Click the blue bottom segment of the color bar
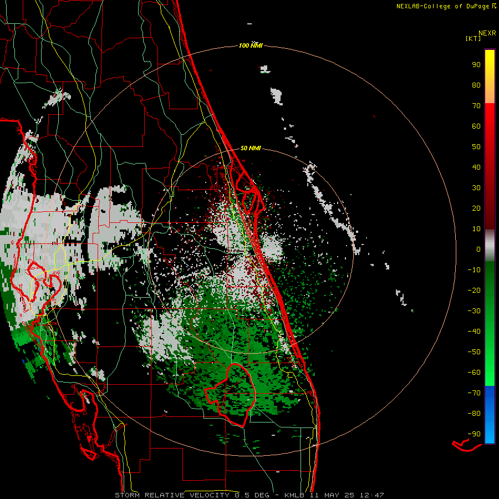499x499 pixels. (490, 415)
